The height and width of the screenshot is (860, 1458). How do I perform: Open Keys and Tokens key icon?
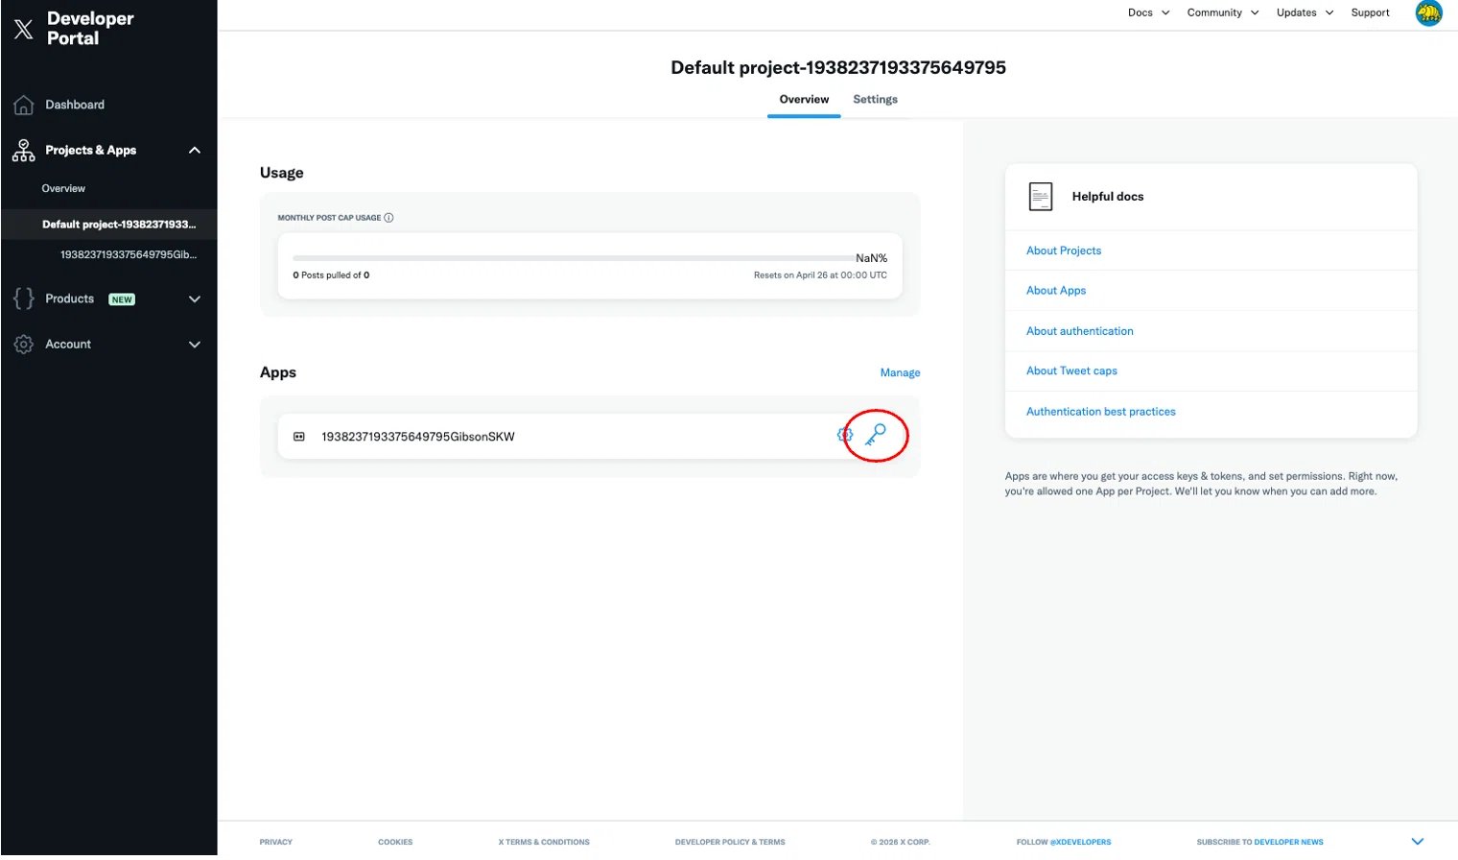[x=876, y=435]
